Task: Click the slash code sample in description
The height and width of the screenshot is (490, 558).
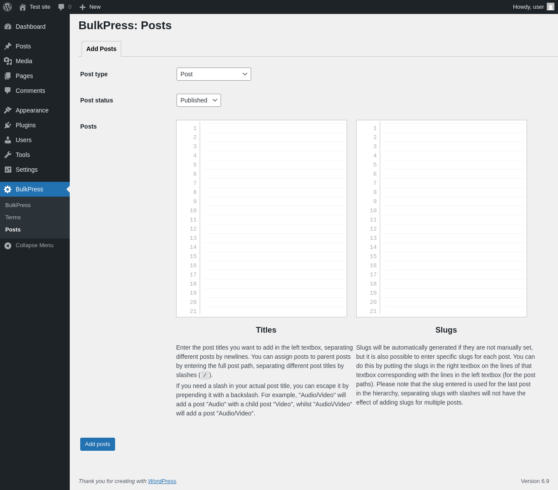Action: (x=205, y=375)
